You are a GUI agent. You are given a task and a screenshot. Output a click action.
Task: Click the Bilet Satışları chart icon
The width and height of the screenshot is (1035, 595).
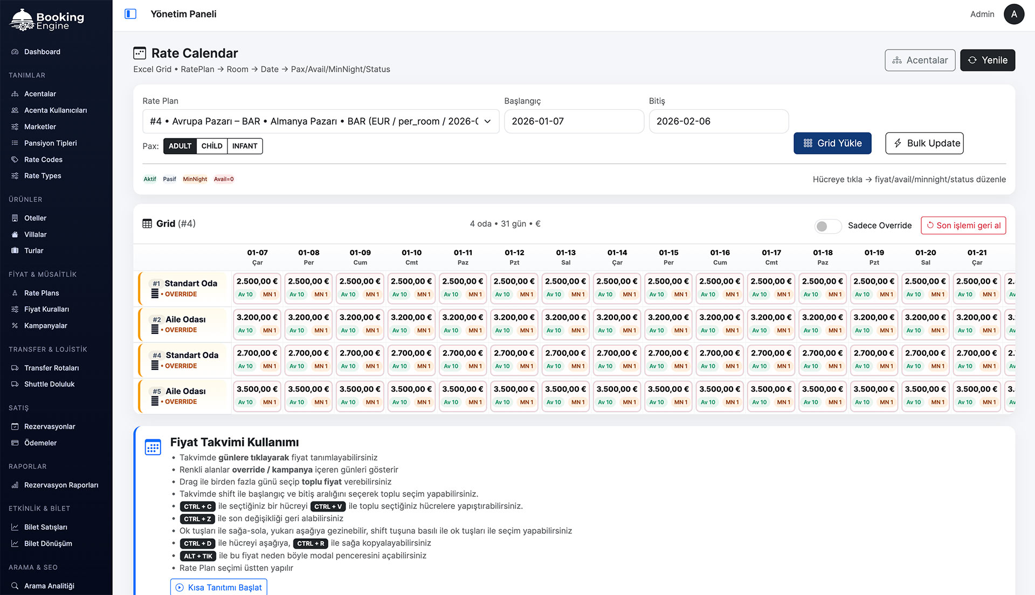click(x=14, y=527)
